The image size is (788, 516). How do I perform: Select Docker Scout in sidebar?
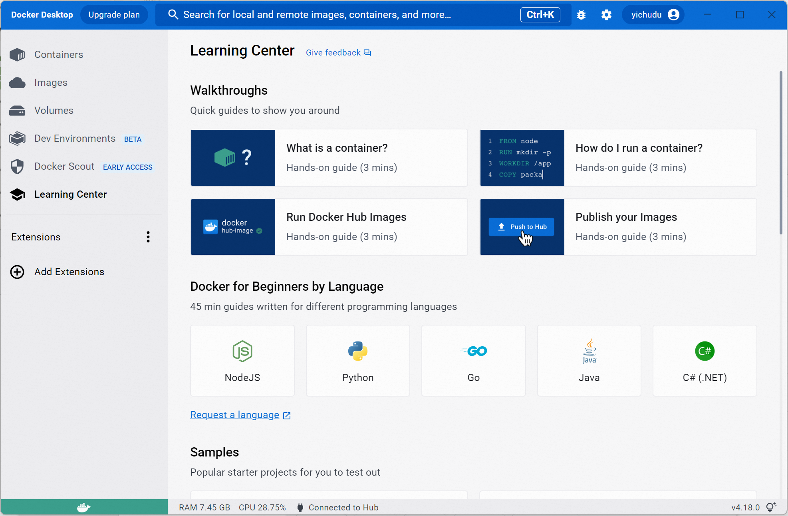click(x=64, y=167)
